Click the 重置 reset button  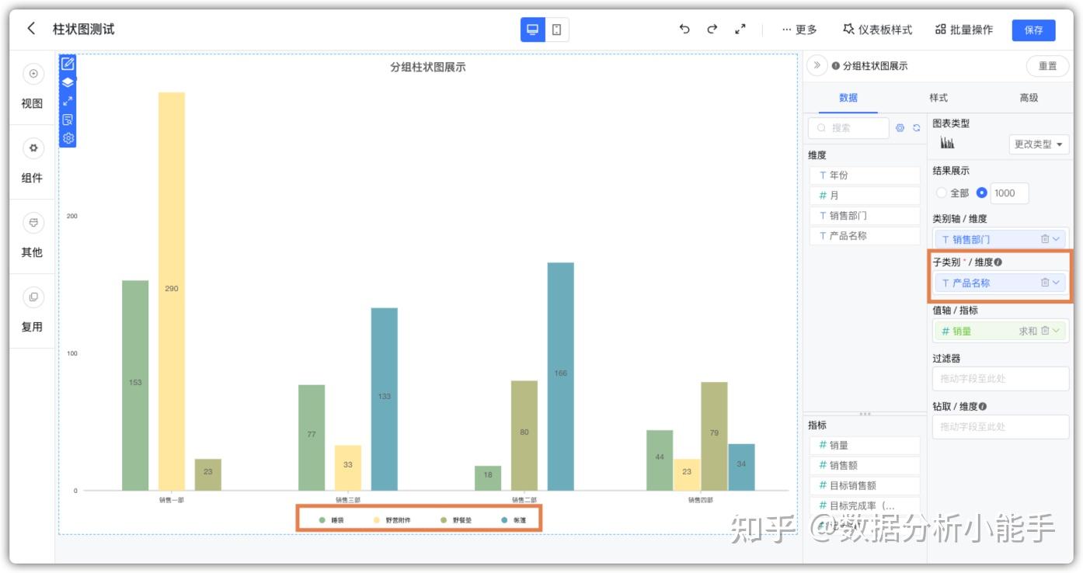click(1047, 66)
